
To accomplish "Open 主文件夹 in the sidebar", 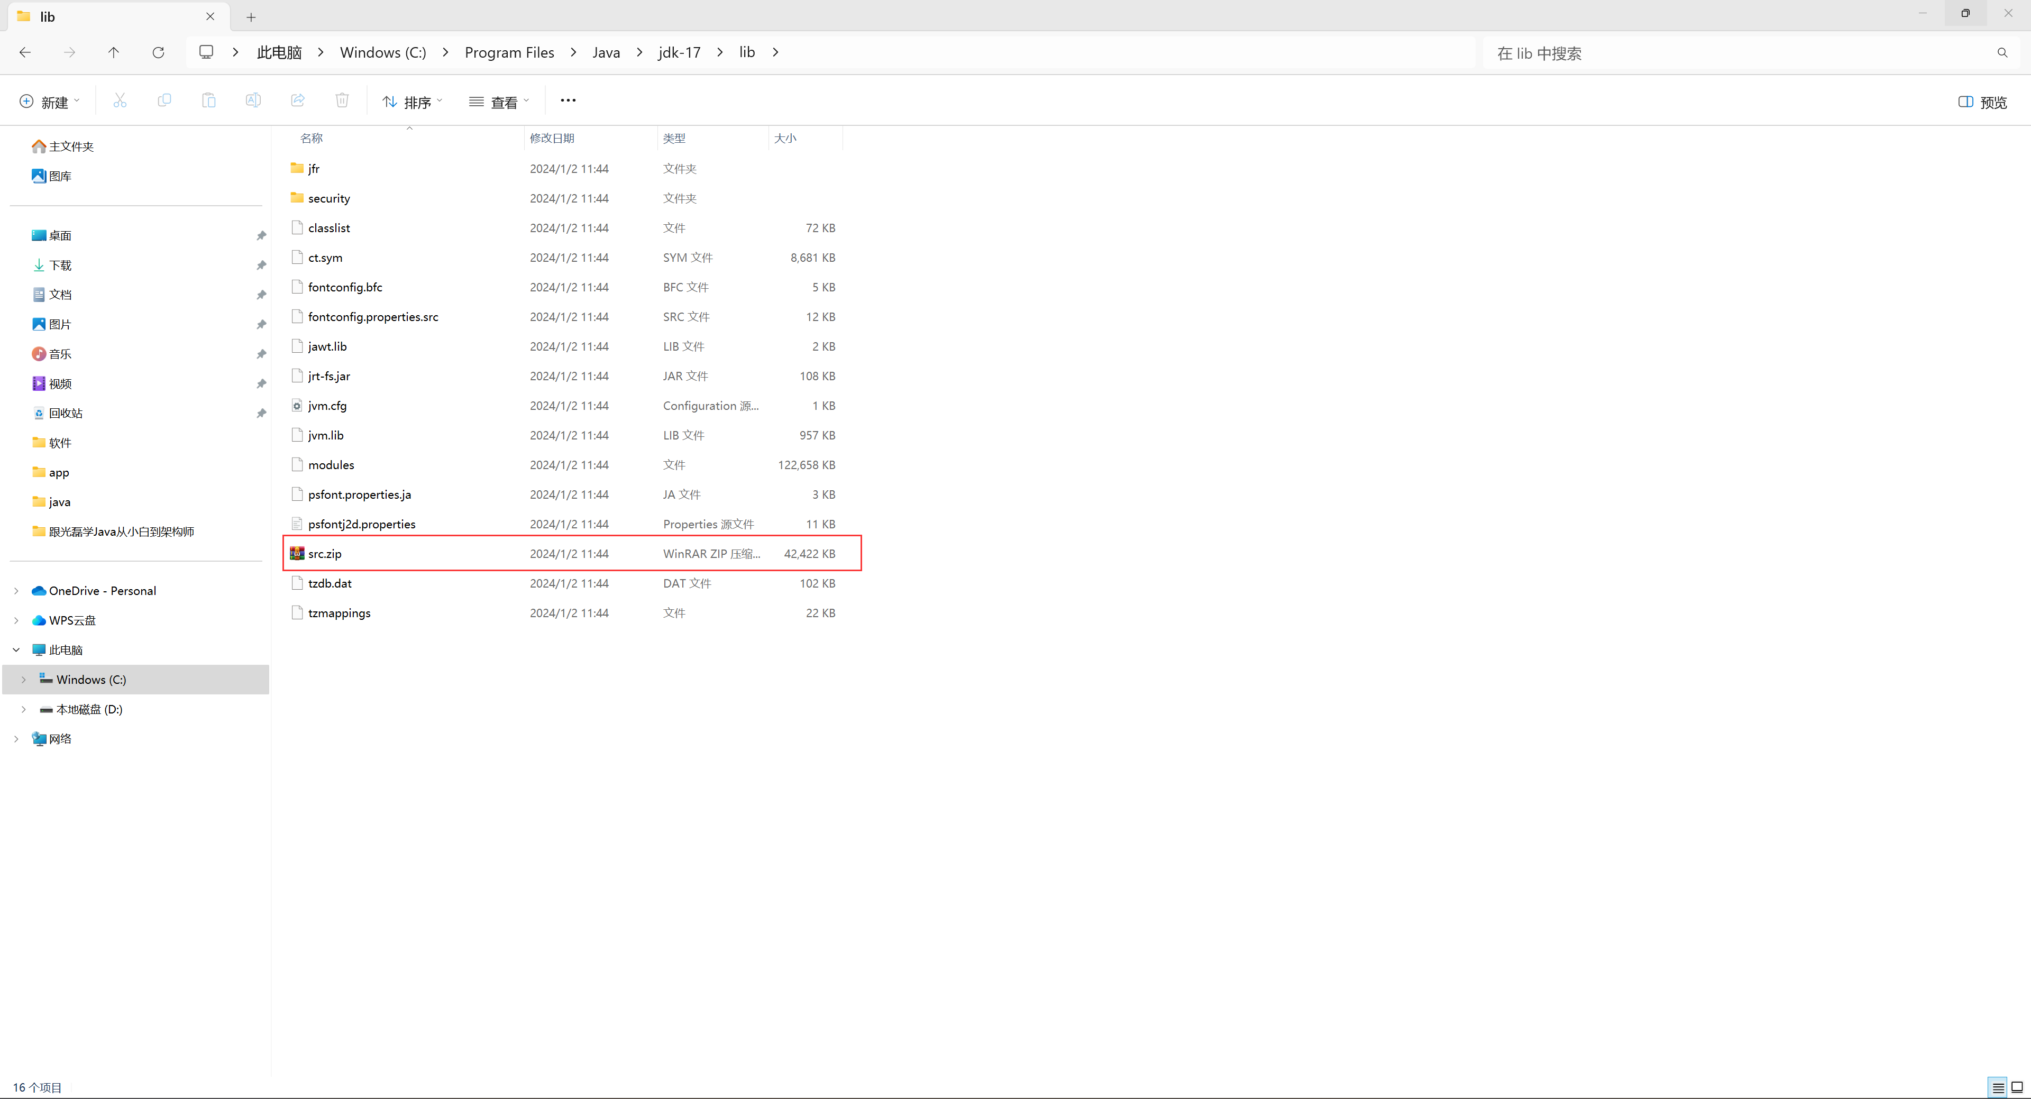I will click(71, 146).
